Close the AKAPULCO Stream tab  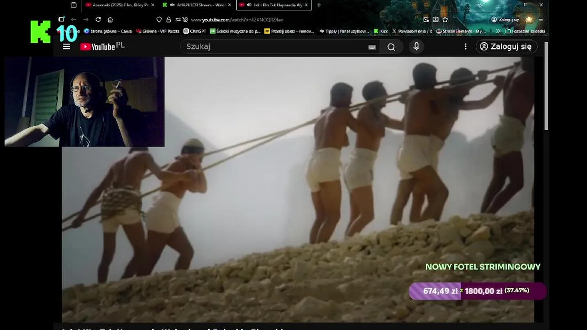click(x=230, y=5)
